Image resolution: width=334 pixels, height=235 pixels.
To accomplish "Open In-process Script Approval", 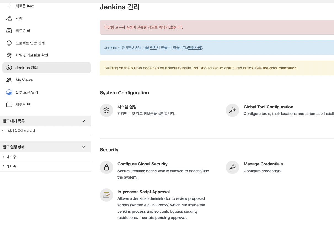I will 143,192.
